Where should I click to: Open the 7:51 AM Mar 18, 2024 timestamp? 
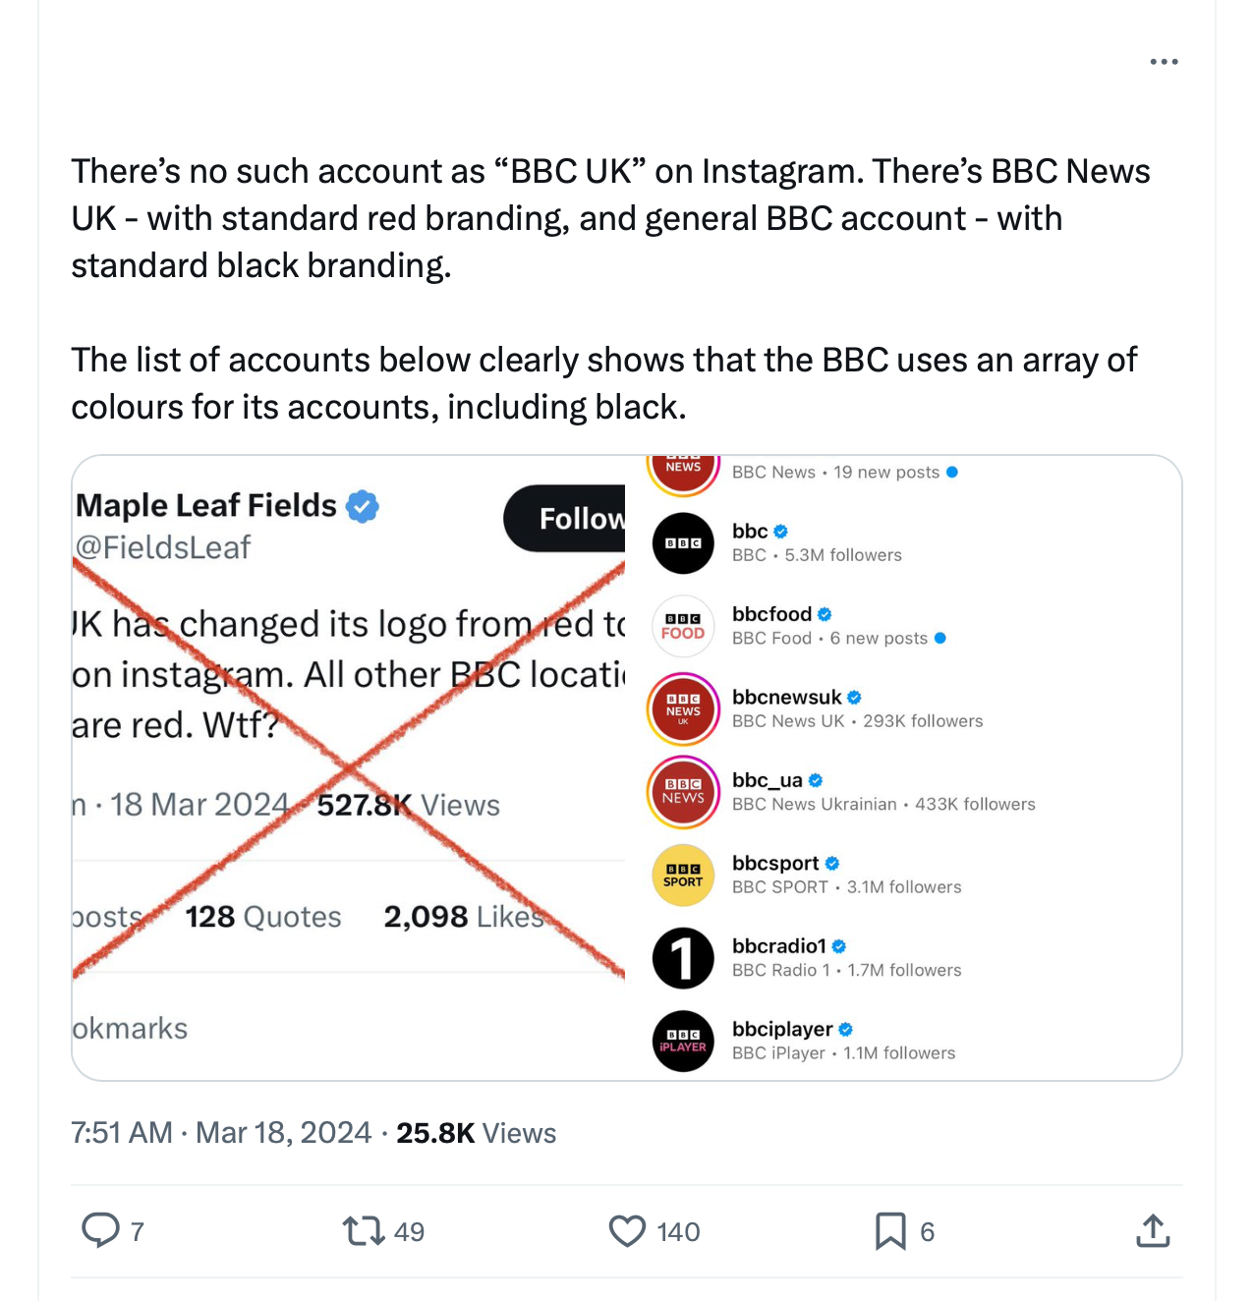[221, 1133]
